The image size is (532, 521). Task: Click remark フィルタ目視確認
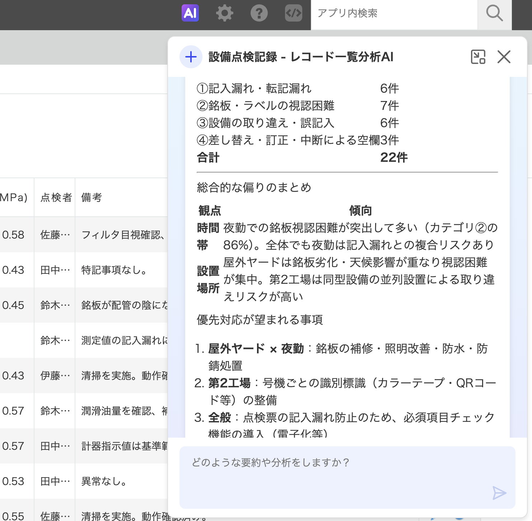[x=123, y=235]
